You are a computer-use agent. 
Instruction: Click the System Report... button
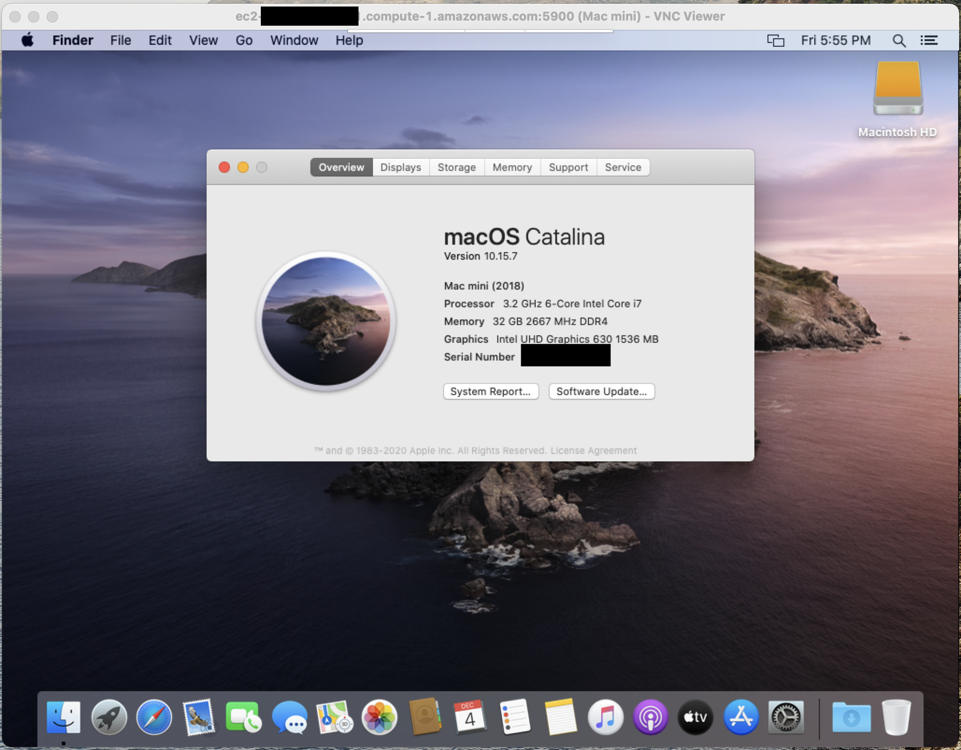pyautogui.click(x=491, y=391)
